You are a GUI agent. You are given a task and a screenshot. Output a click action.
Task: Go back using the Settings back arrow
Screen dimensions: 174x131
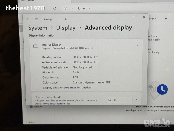[28, 19]
